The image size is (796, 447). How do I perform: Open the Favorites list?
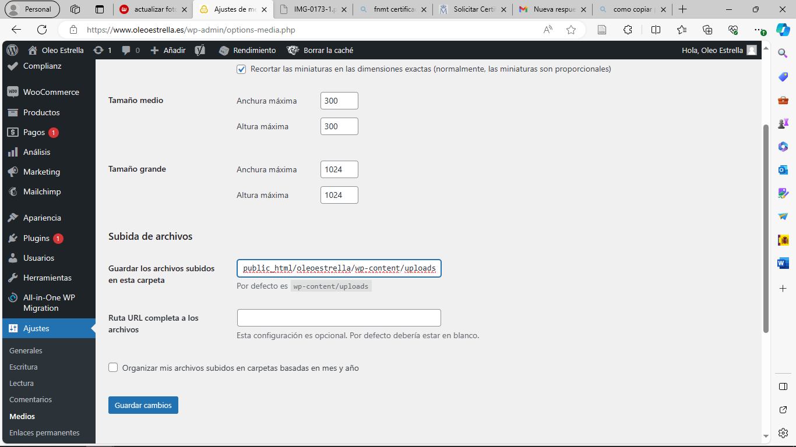pyautogui.click(x=682, y=30)
